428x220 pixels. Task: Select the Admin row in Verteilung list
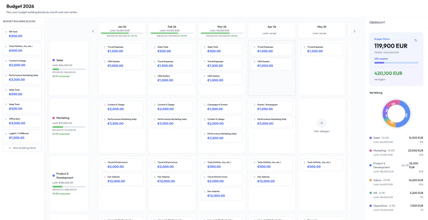tap(396, 182)
